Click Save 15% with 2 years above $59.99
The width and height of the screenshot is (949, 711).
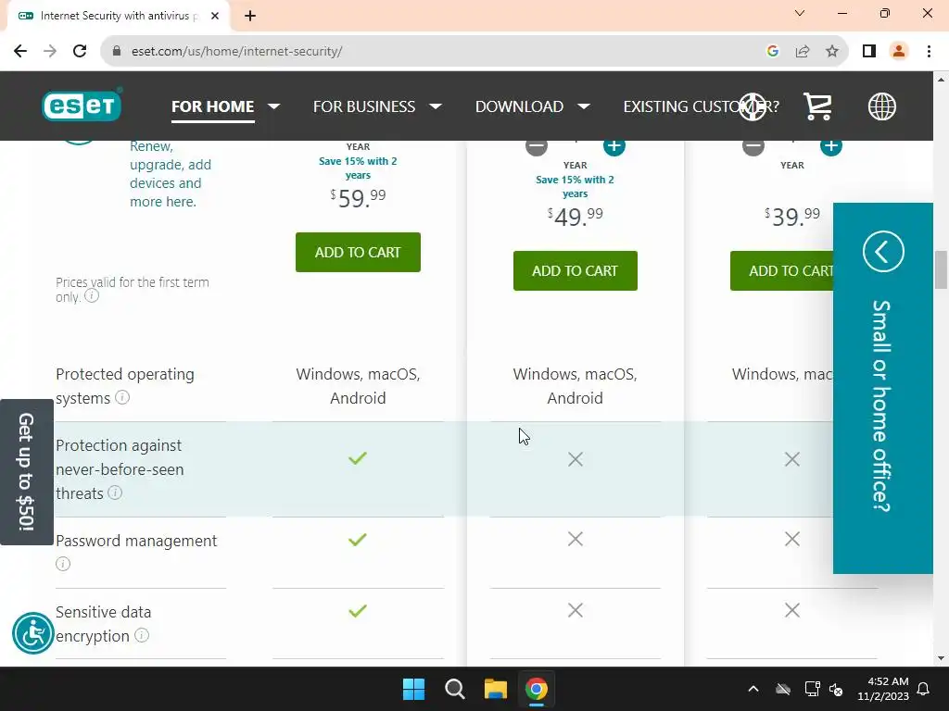[358, 168]
